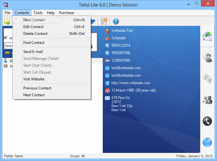217x161 pixels.
Task: Click the http://www.softpedia.com link
Action: (131, 83)
